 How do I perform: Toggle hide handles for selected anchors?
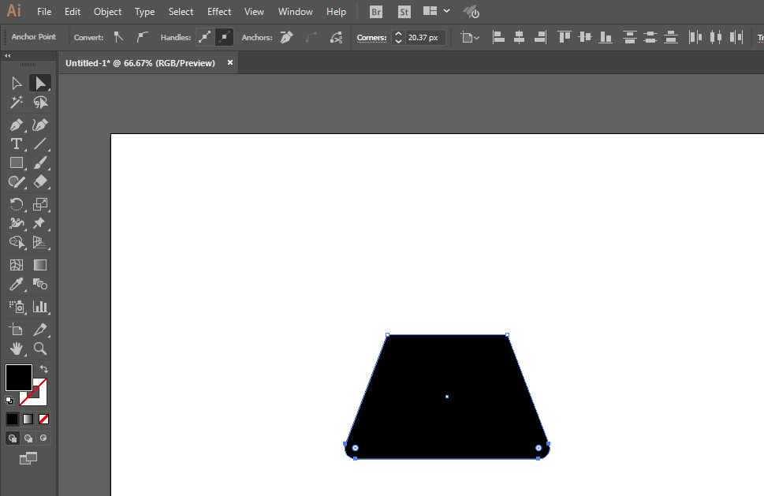224,37
